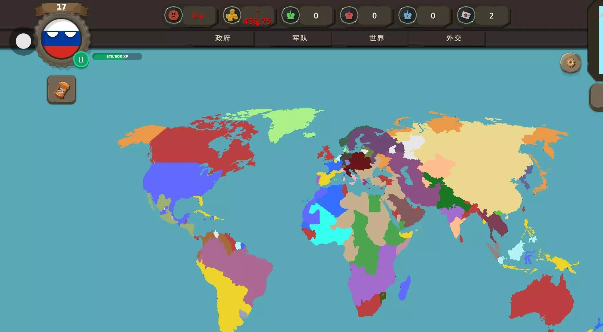Open settings with the gear icon
This screenshot has height=332, width=603.
click(x=570, y=63)
